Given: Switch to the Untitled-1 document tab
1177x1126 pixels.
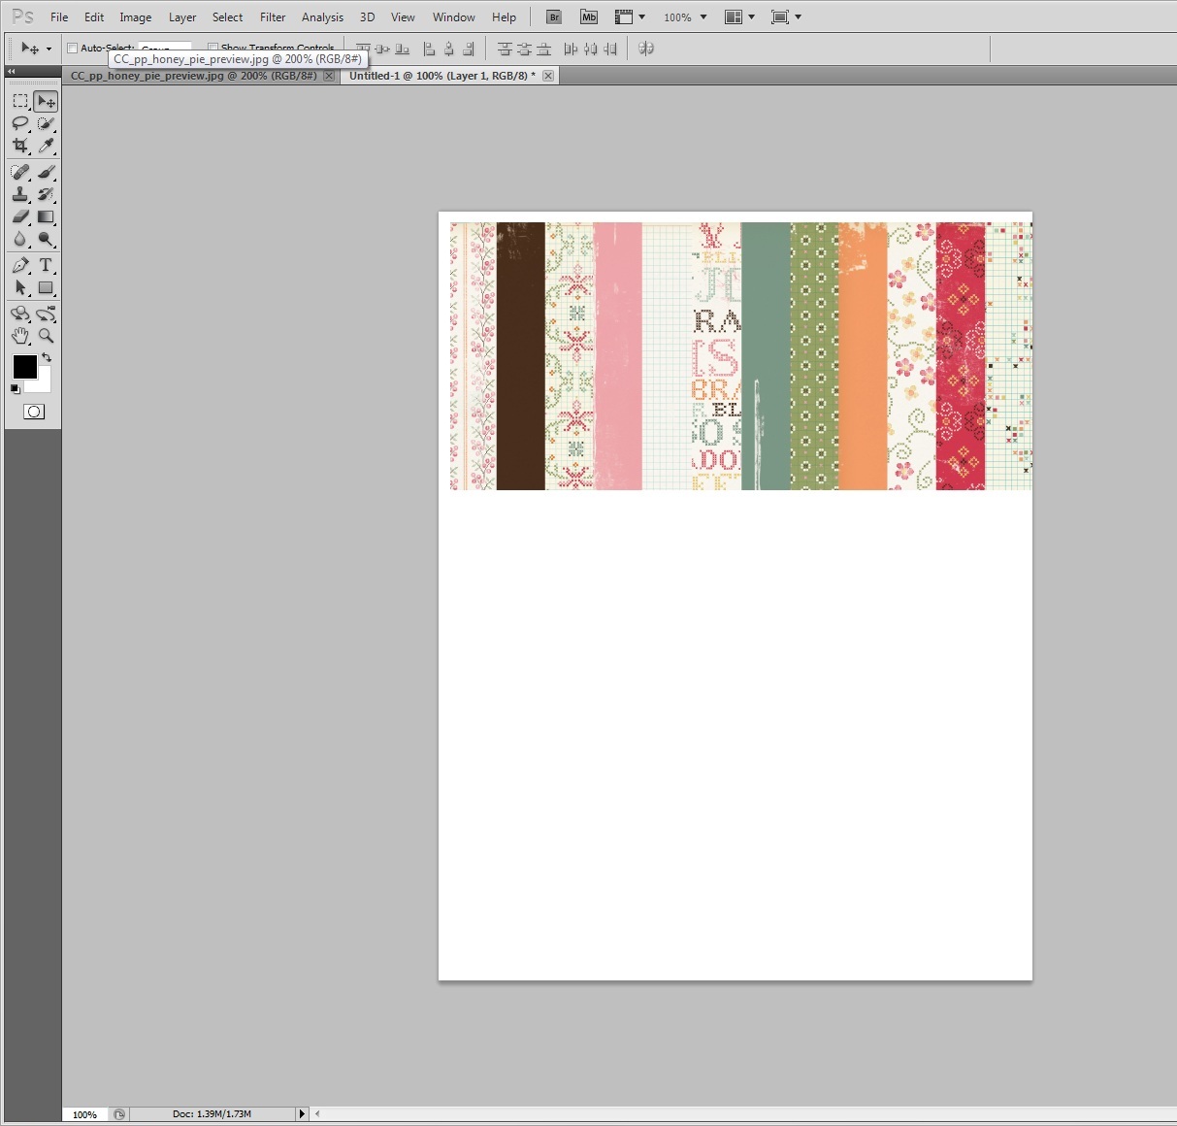Looking at the screenshot, I should 441,75.
